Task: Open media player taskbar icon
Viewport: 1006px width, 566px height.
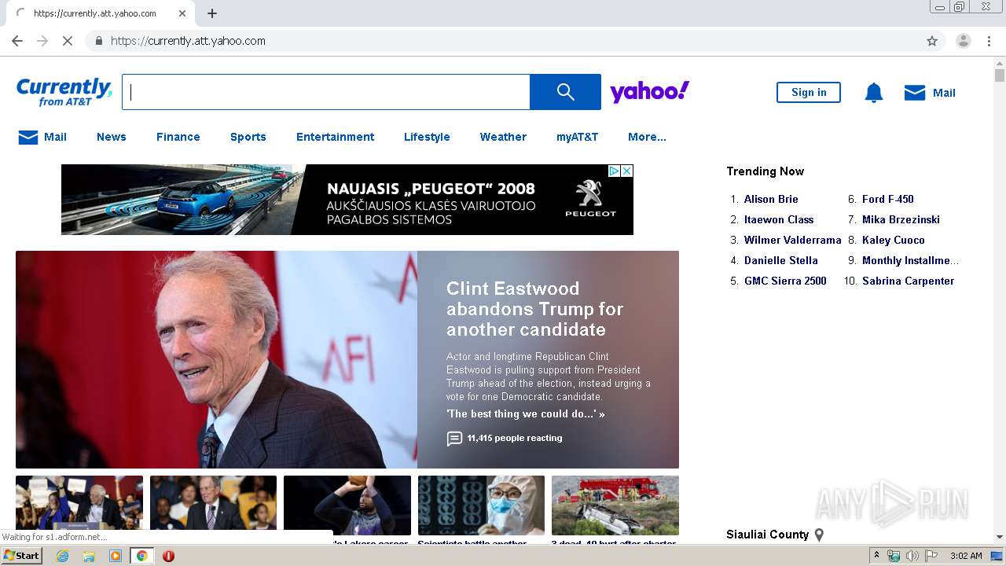Action: [x=116, y=556]
